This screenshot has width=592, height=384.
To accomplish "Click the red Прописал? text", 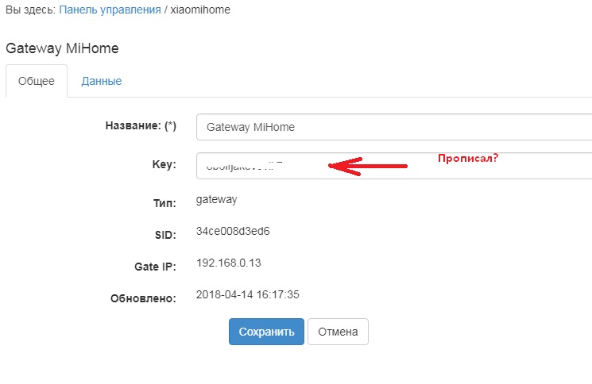I will coord(468,159).
